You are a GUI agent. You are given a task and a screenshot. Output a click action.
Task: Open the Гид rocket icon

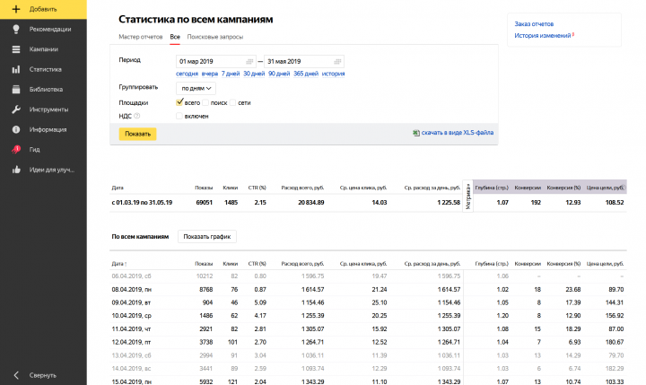[16, 149]
